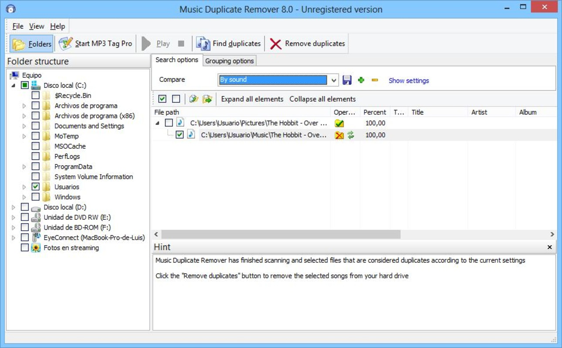Click the horizontal scrollbar left arrow

(x=156, y=234)
